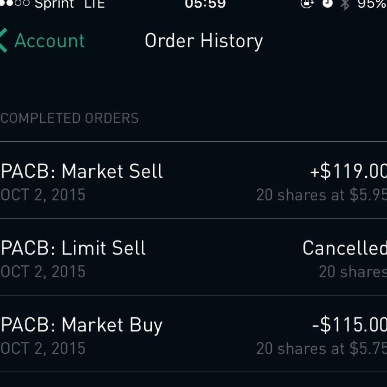Tap the Order History title
Image resolution: width=387 pixels, height=387 pixels.
tap(204, 41)
